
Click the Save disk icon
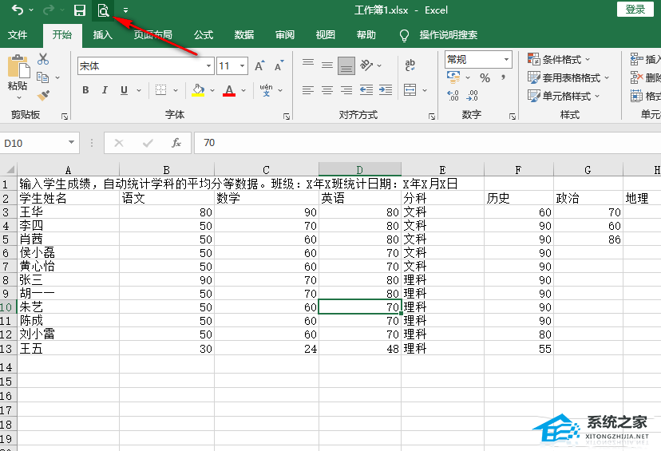[79, 10]
